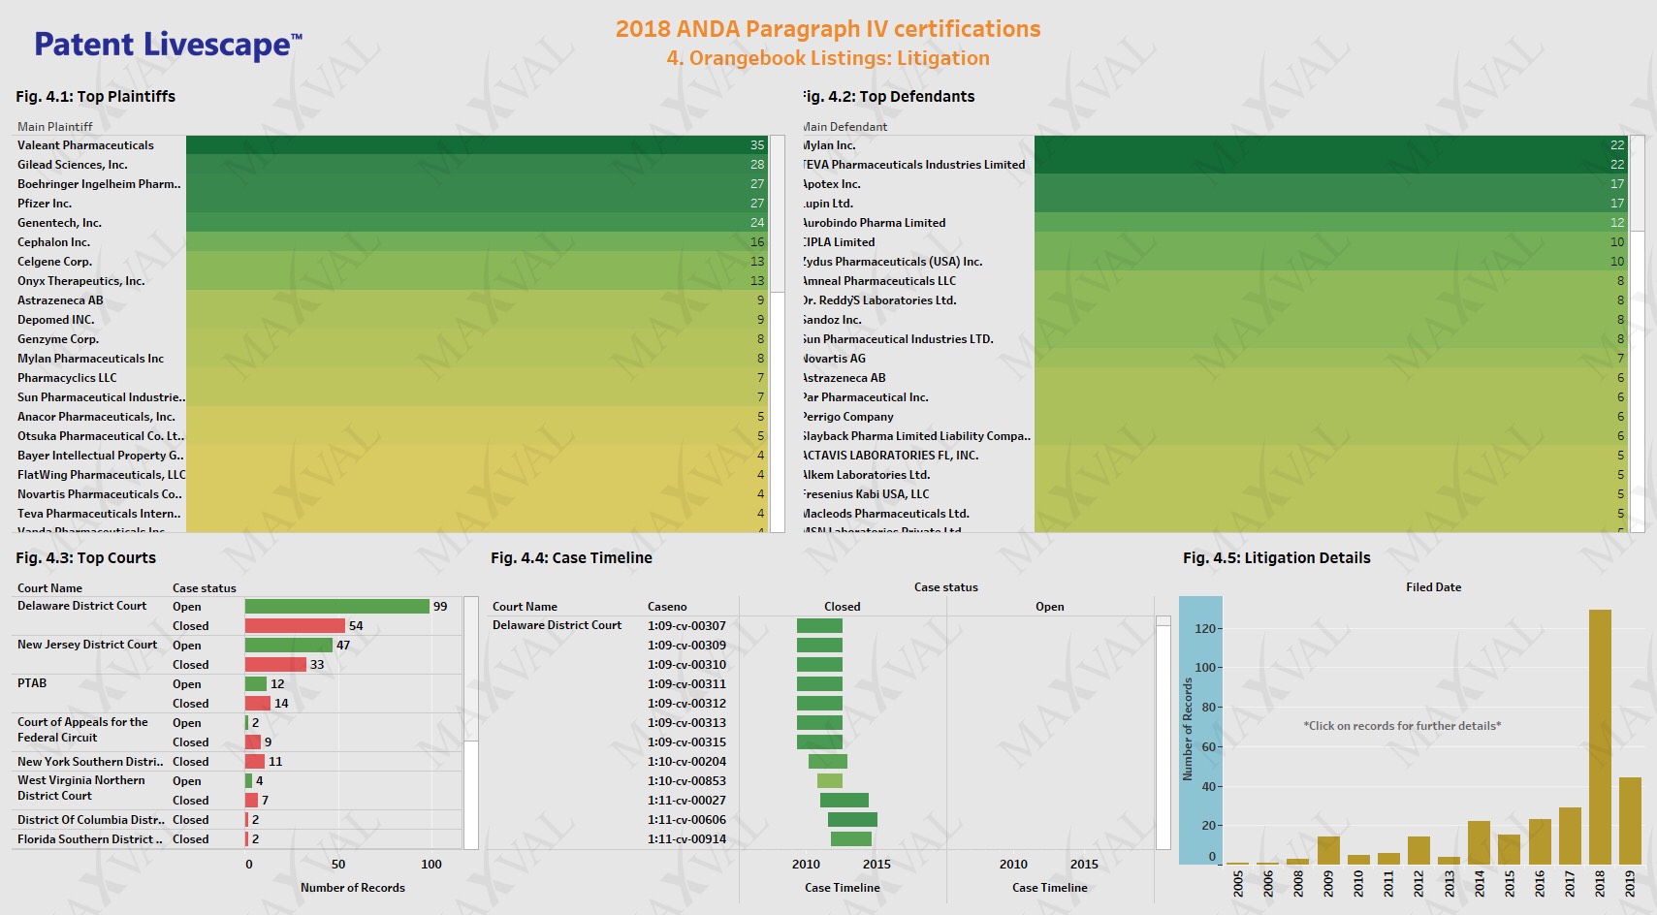Click the Pfizer Inc. plaintiff bar
This screenshot has height=915, width=1657.
pos(477,204)
